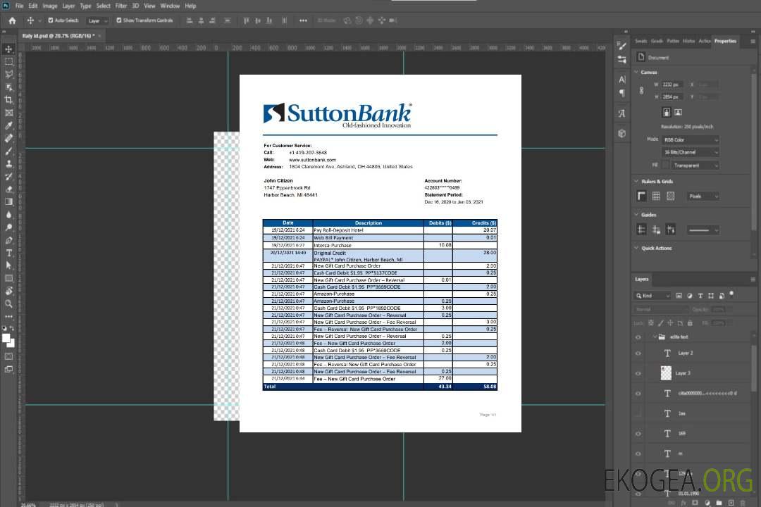This screenshot has width=761, height=507.
Task: Hide Layer 3 visibility eye
Action: [x=638, y=374]
